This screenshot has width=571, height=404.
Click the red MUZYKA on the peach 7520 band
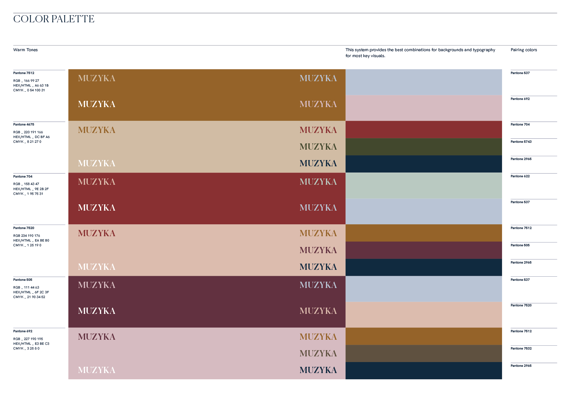click(x=97, y=233)
